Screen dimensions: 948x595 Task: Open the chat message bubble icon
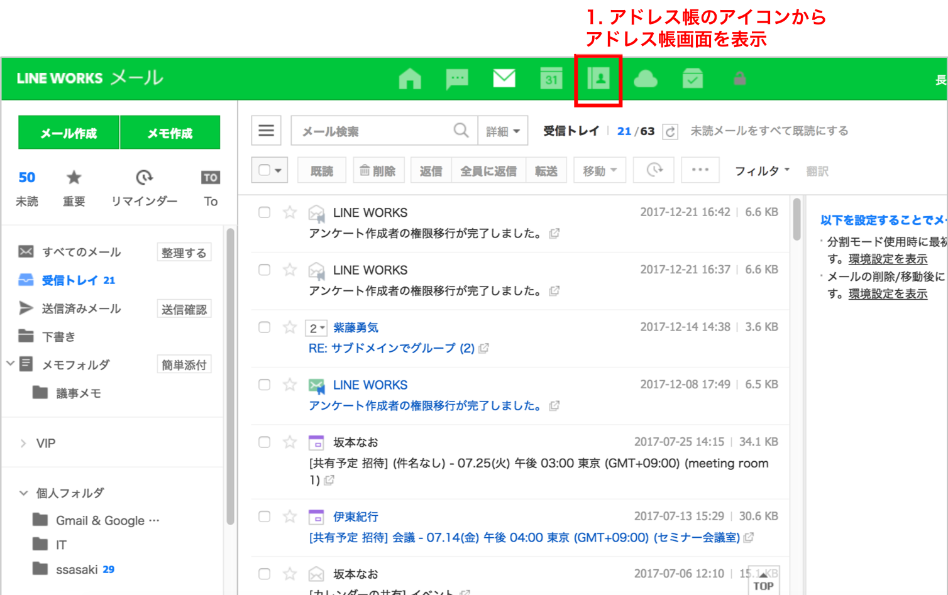457,79
